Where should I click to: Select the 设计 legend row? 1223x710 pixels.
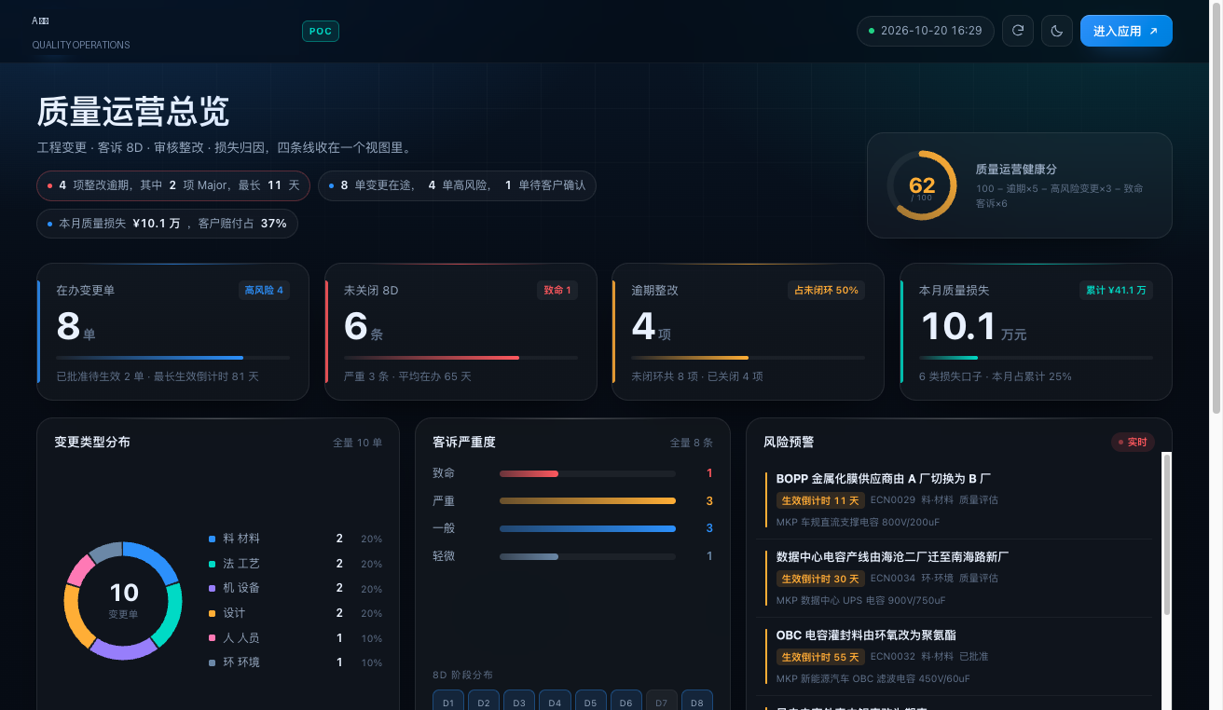pos(295,613)
